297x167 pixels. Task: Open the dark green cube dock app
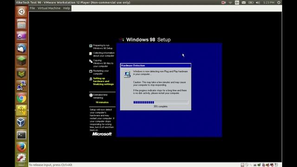point(21,73)
